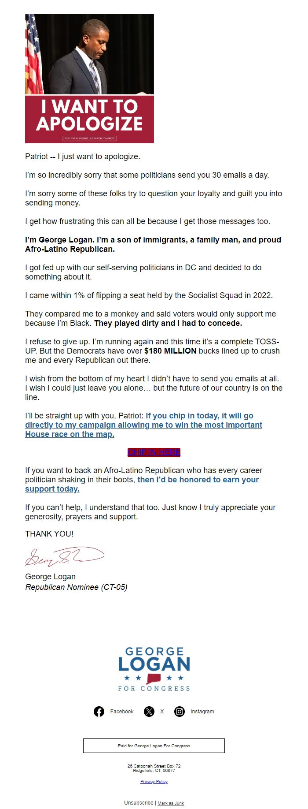Image resolution: width=308 pixels, height=809 pixels.
Task: Click the X (Twitter) icon
Action: (150, 711)
